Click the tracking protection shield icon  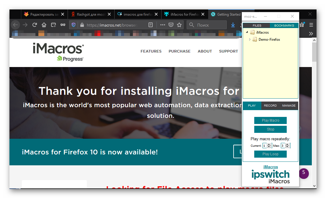(74, 25)
